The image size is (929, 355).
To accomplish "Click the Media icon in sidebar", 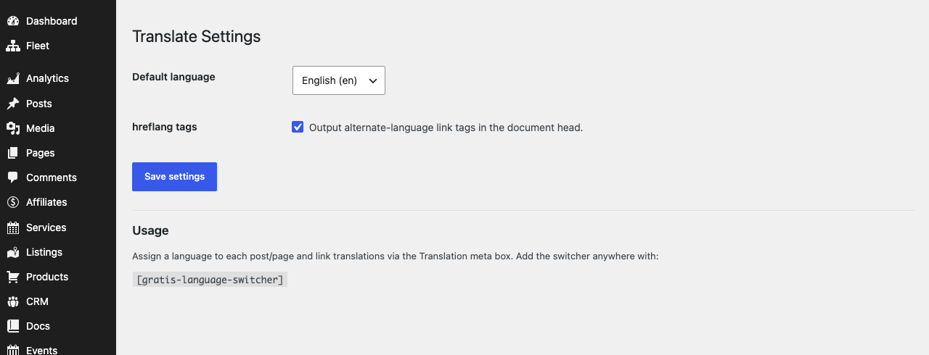I will (13, 128).
